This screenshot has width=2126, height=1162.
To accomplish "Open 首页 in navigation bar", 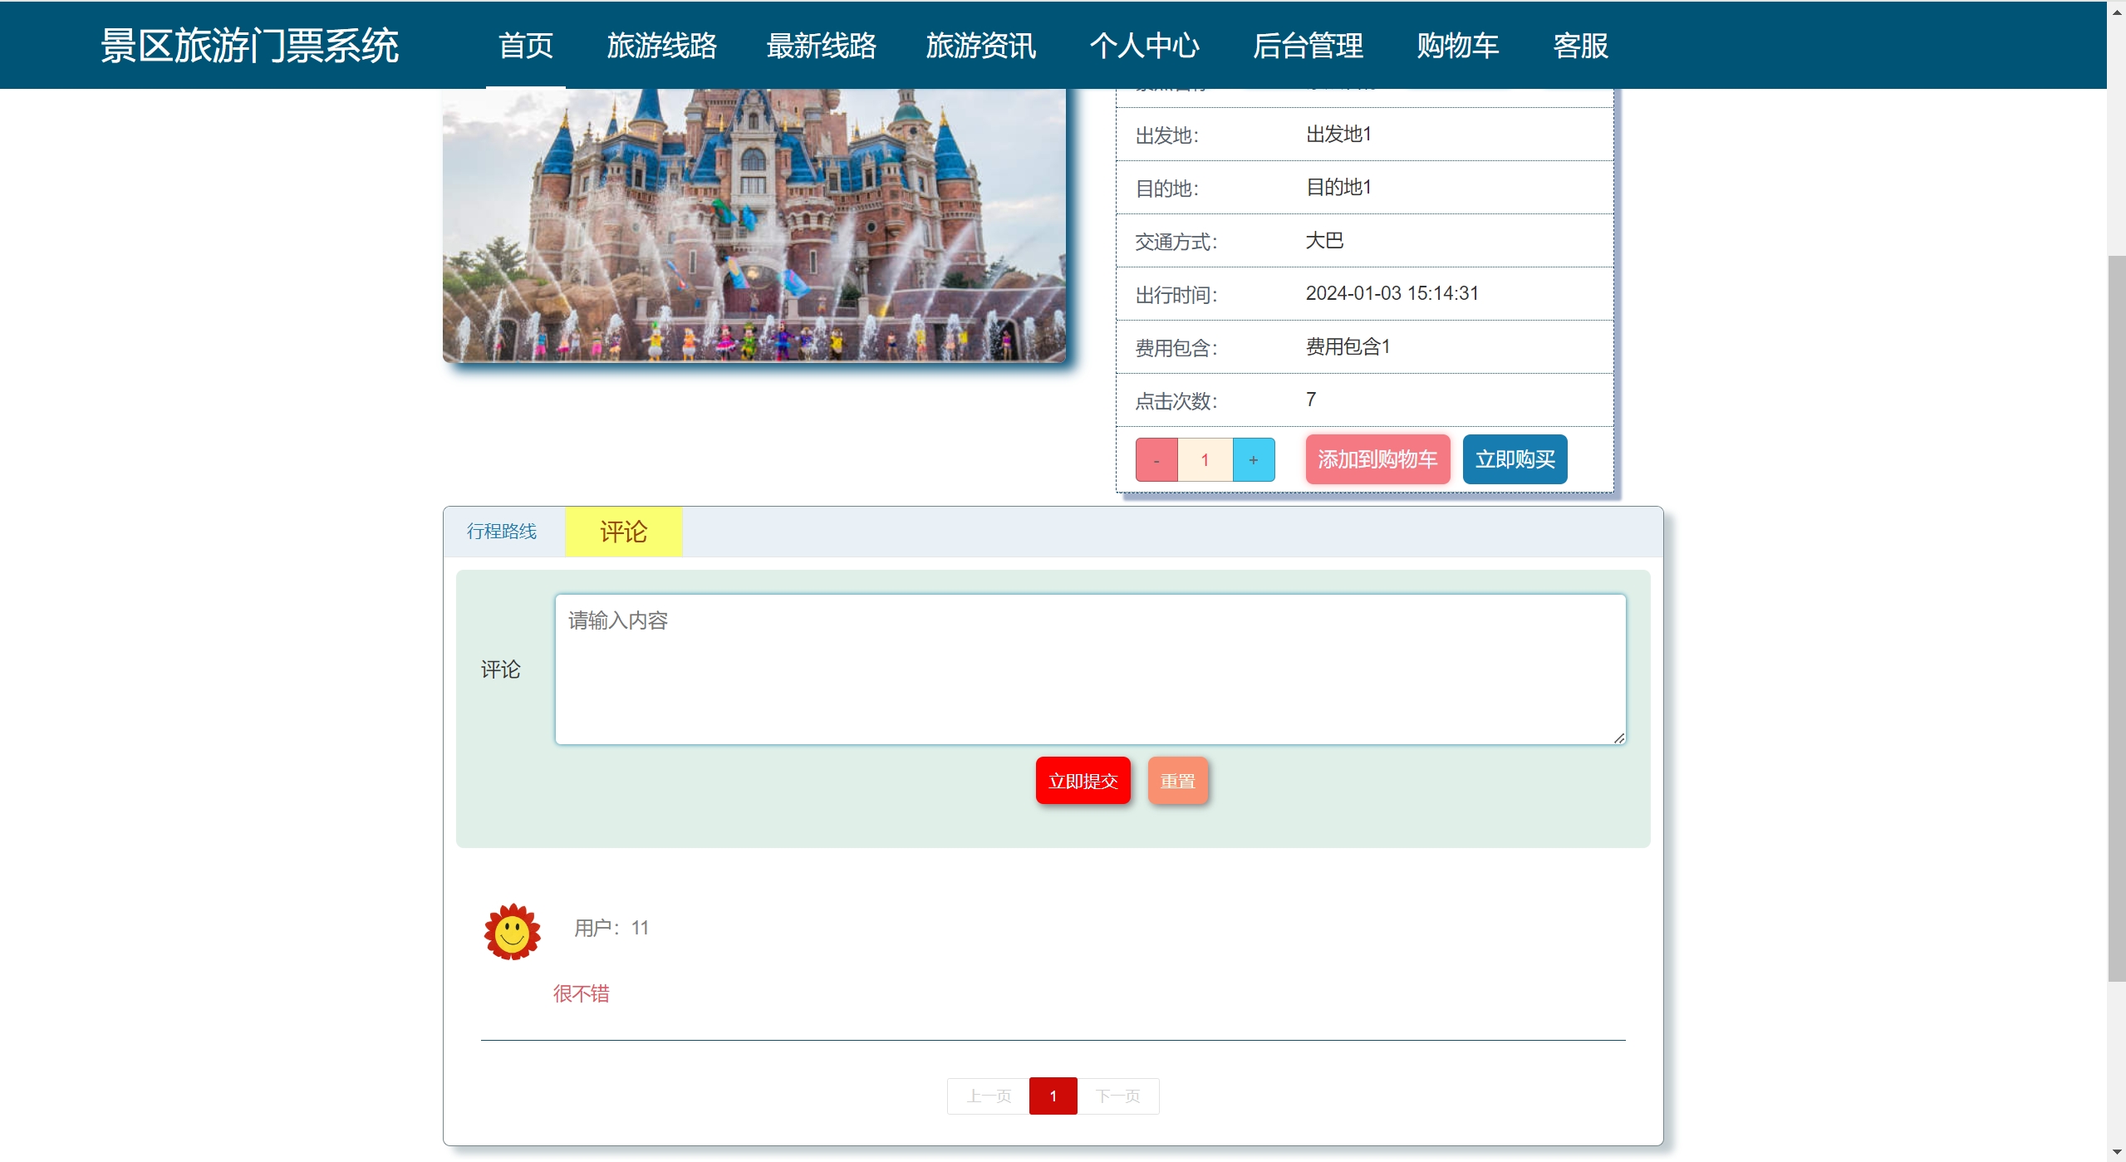I will click(525, 46).
